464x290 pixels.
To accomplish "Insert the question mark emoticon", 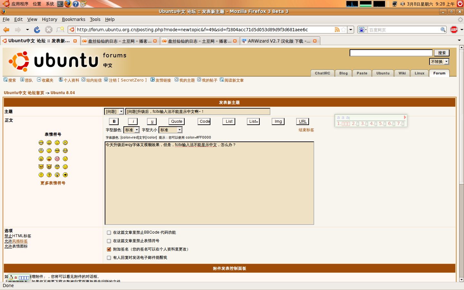I will tap(49, 175).
